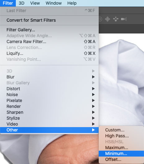Click the 3D roll mode icon

point(100,19)
